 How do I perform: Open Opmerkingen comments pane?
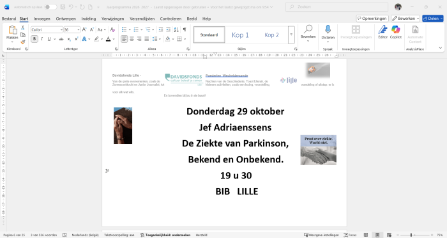372,19
